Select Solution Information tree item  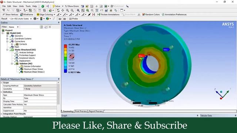[32, 66]
